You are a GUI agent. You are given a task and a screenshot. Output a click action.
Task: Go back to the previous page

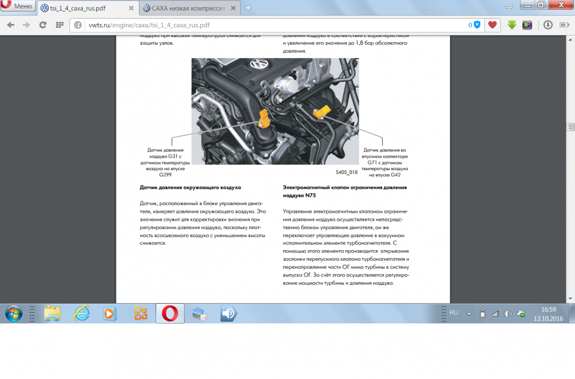coord(11,25)
